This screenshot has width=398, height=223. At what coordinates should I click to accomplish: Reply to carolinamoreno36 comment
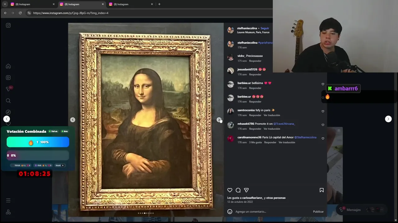(x=270, y=142)
